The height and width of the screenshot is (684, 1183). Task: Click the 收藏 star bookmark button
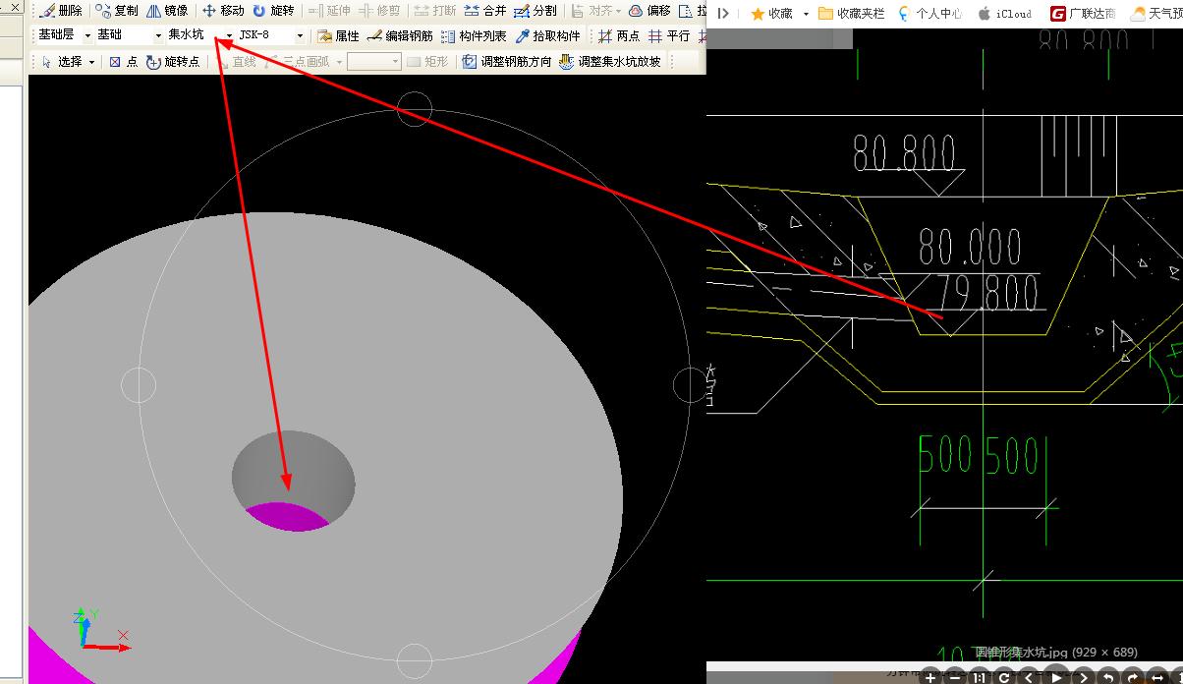click(x=771, y=14)
